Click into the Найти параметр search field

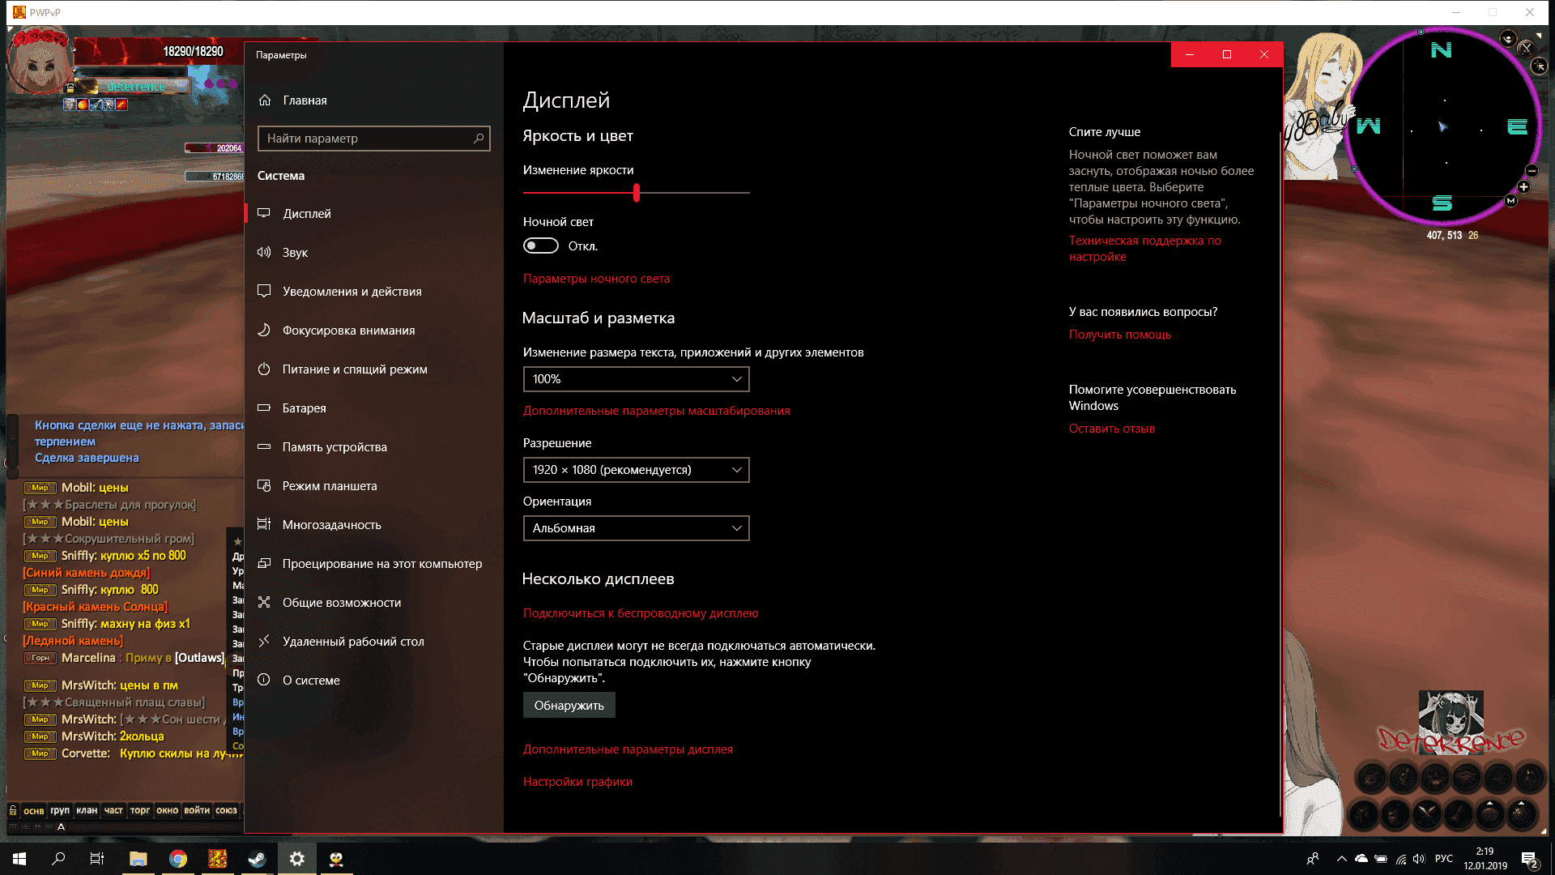pos(364,139)
